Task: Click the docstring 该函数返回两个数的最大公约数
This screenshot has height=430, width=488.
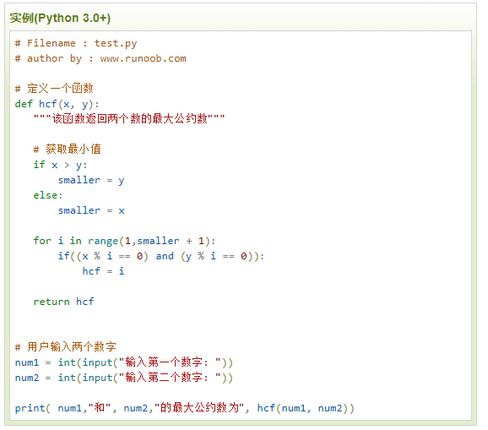Action: (129, 118)
